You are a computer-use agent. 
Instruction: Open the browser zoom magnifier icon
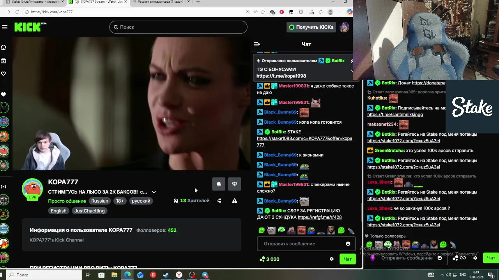(248, 12)
